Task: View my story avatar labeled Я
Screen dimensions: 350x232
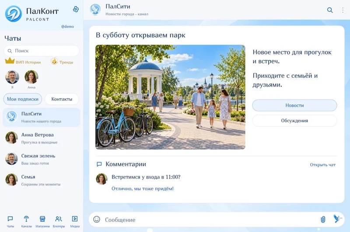Action: [12, 77]
